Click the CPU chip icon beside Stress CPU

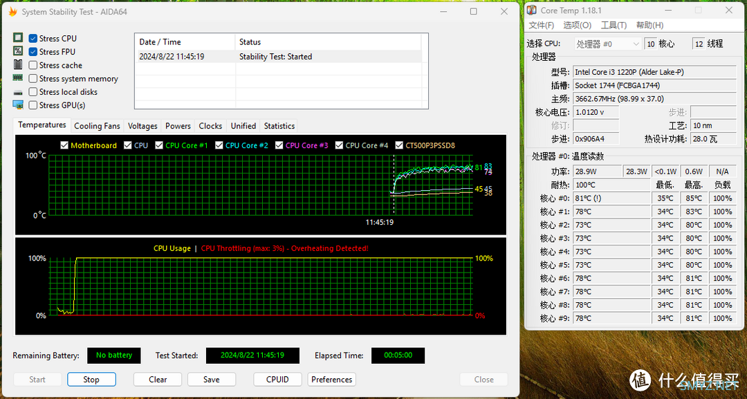pyautogui.click(x=18, y=37)
